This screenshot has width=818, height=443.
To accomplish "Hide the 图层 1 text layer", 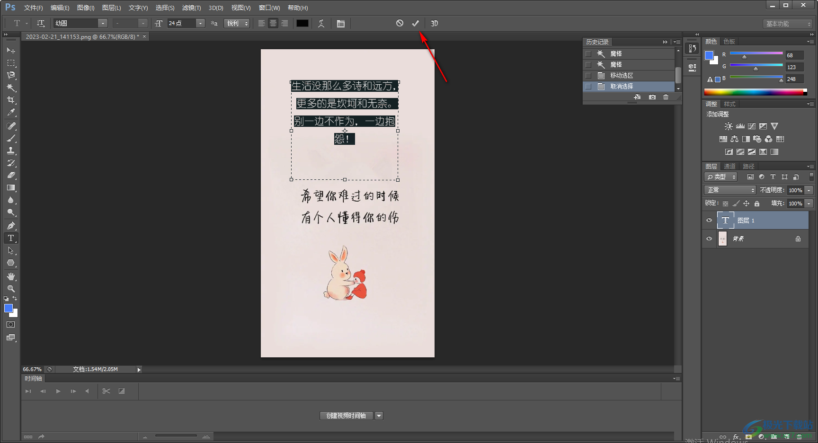I will (x=709, y=221).
